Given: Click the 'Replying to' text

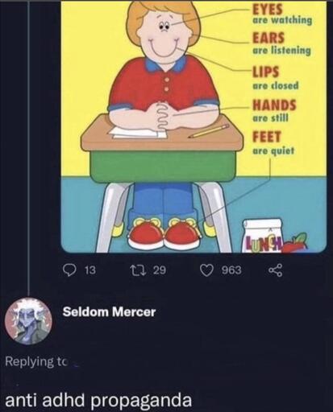Looking at the screenshot, I should click(x=35, y=361).
